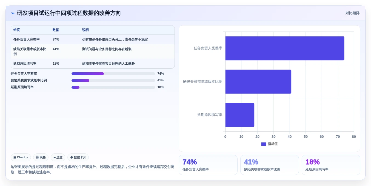Viewport: 371px width, 186px height.
Task: Open the 41% 缺陷关联需求或版本比例 data card
Action: pos(270,165)
